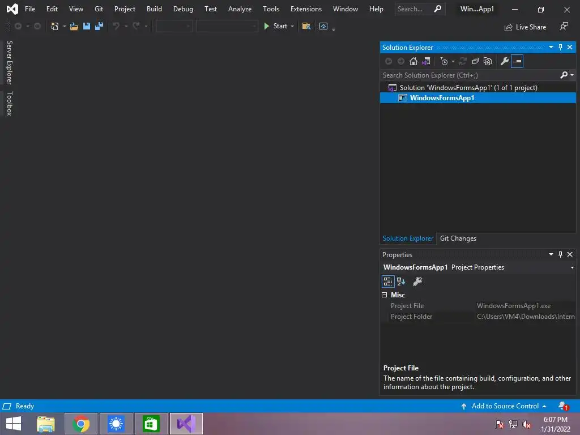Open the Debug menu

tap(183, 9)
